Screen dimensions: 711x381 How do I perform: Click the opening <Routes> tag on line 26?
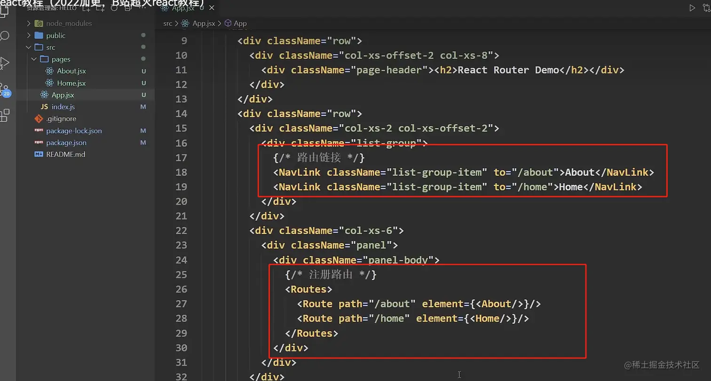[x=308, y=289]
